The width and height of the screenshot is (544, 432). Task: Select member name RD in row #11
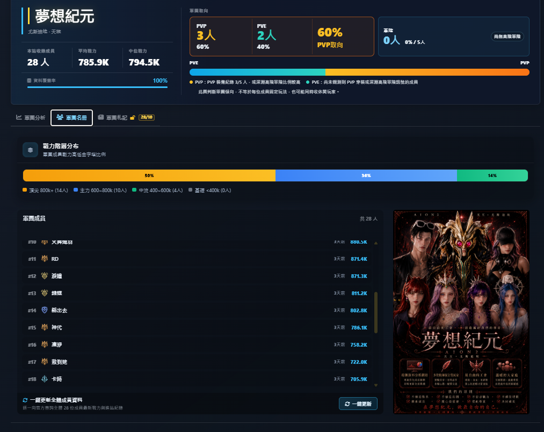(x=55, y=259)
